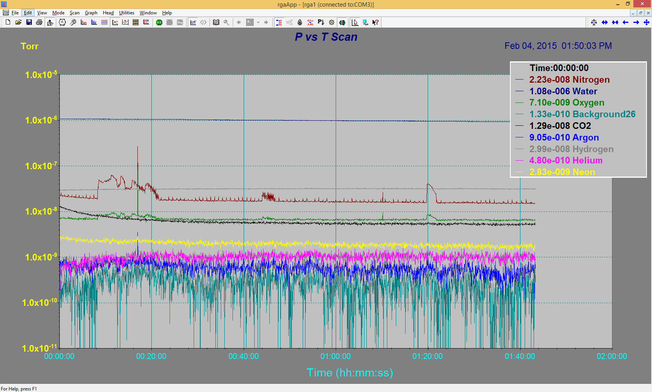Click the Stop scan toolbar button
The image size is (652, 392).
(x=180, y=23)
